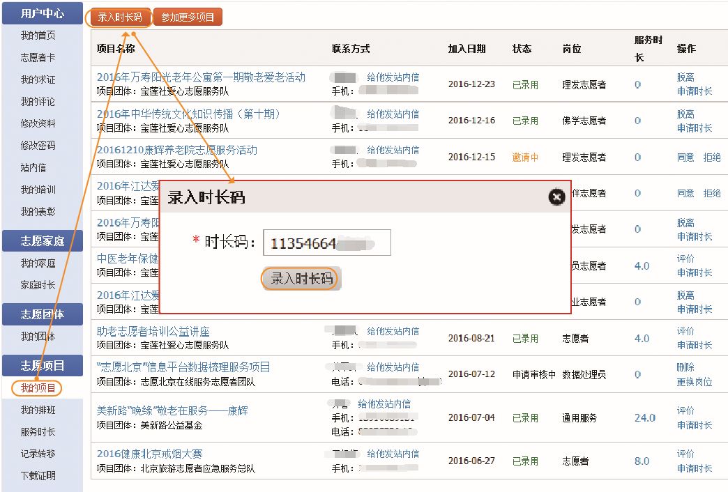Image resolution: width=728 pixels, height=492 pixels.
Task: Click 申请时长 for the 通用服务 project
Action: (x=694, y=425)
